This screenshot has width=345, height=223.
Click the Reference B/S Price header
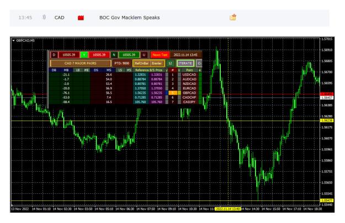tap(148, 70)
